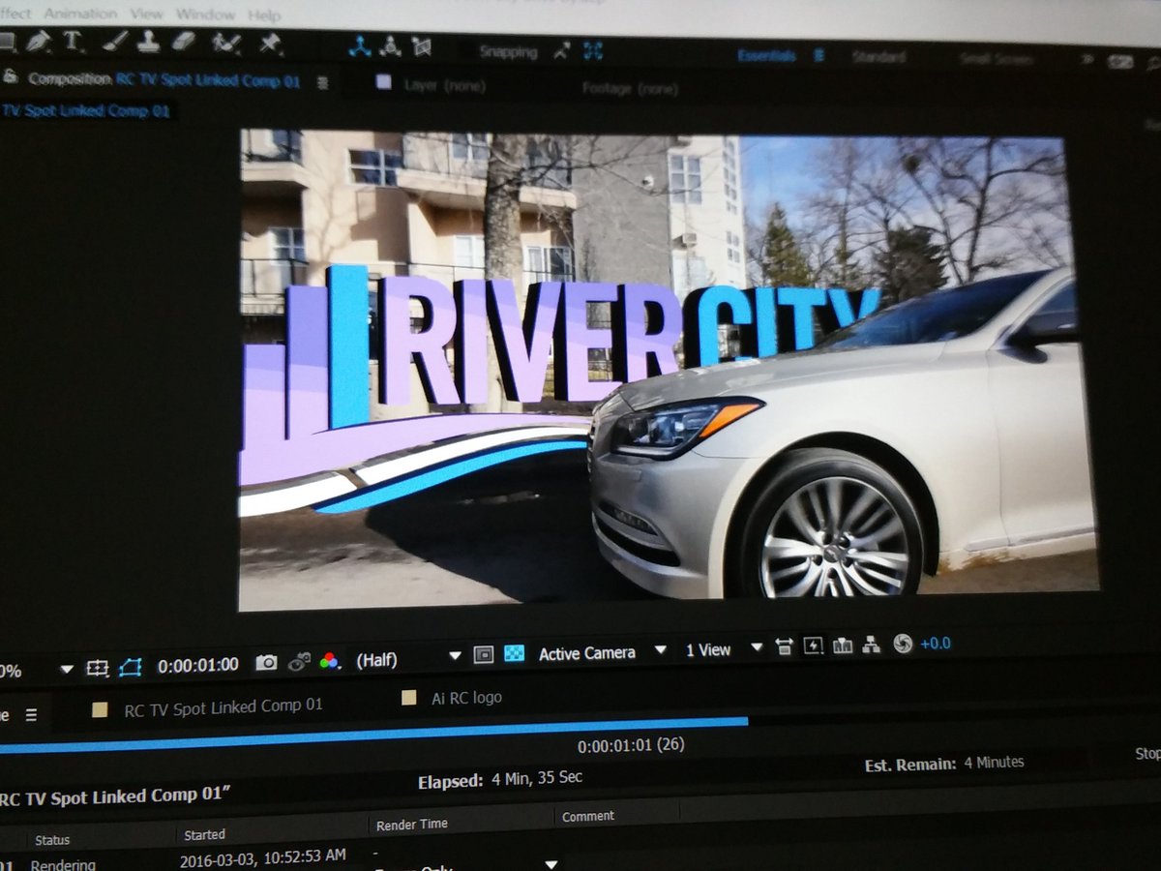The width and height of the screenshot is (1161, 871).
Task: Click the Render Time column header
Action: [x=411, y=825]
